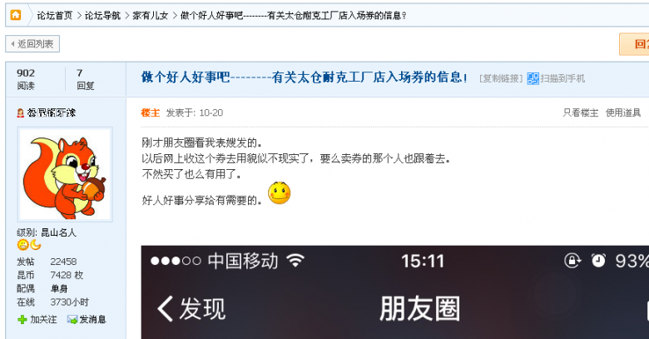Click the orange reply button
The image size is (649, 339).
[634, 44]
